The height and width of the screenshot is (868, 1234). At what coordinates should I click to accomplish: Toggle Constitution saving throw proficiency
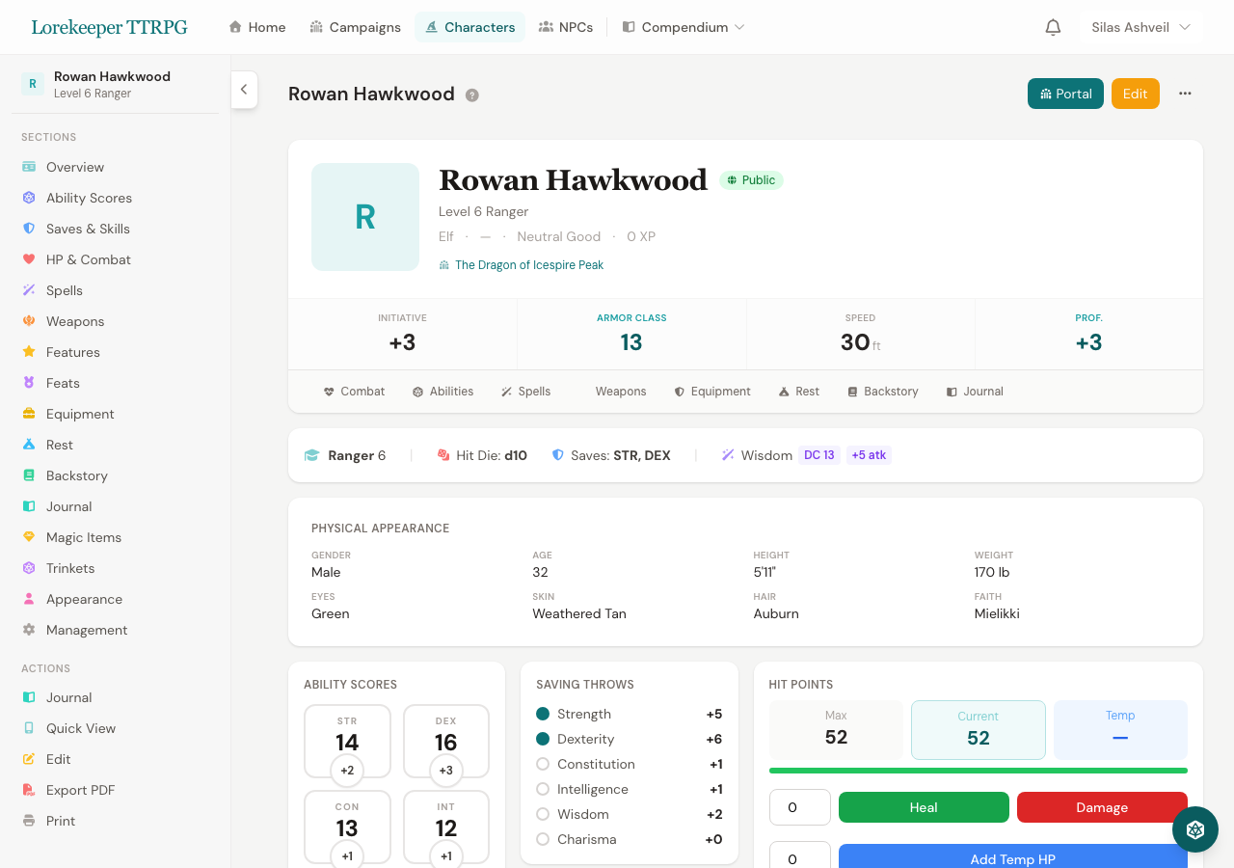[542, 764]
